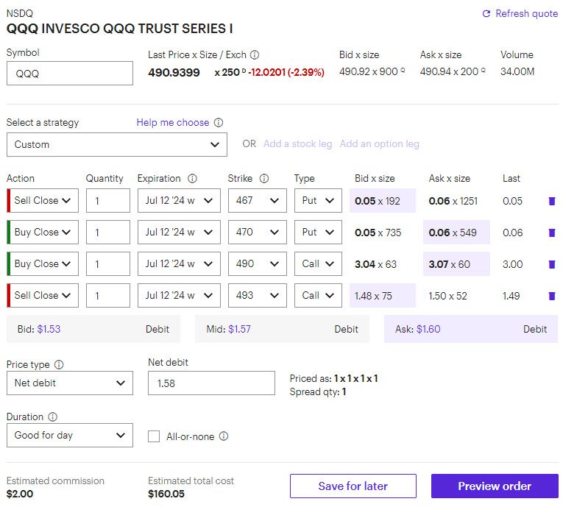Click the 1.50 x 52 ask cell
The height and width of the screenshot is (507, 563).
point(447,296)
